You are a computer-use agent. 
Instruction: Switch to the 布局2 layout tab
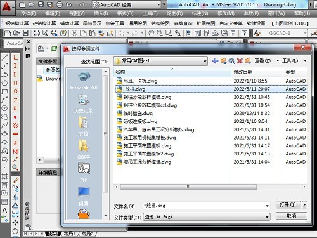87,234
